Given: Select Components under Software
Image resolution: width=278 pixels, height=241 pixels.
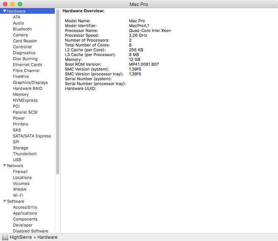Looking at the screenshot, I should click(25, 219).
